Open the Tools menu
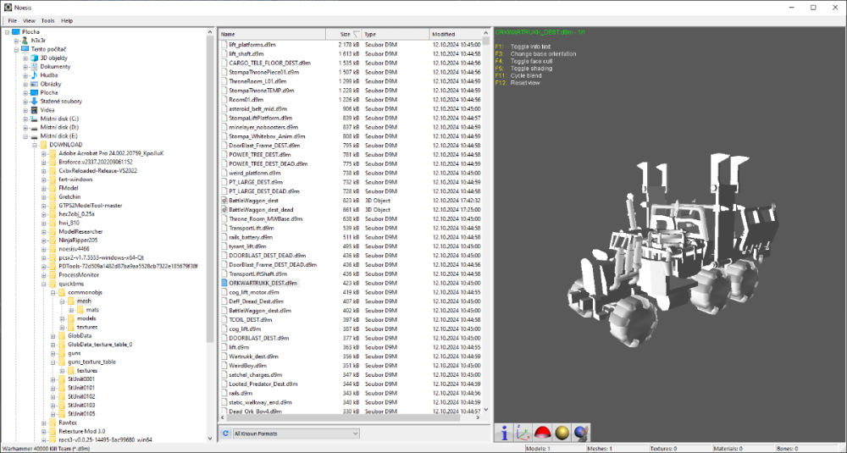This screenshot has height=453, width=847. (x=47, y=20)
